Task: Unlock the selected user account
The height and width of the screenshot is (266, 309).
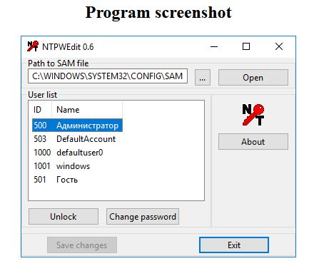Action: pyautogui.click(x=64, y=217)
